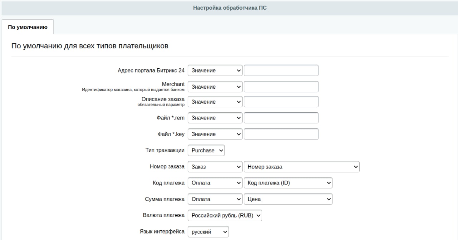Open Номер заказа source dropdown showing Заказ
Viewport: 458px width, 240px height.
[x=215, y=167]
